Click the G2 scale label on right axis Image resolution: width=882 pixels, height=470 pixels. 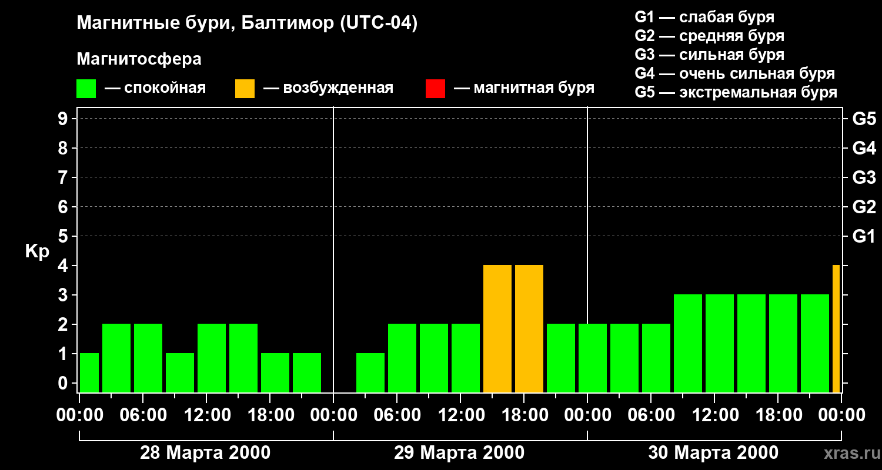pos(864,207)
